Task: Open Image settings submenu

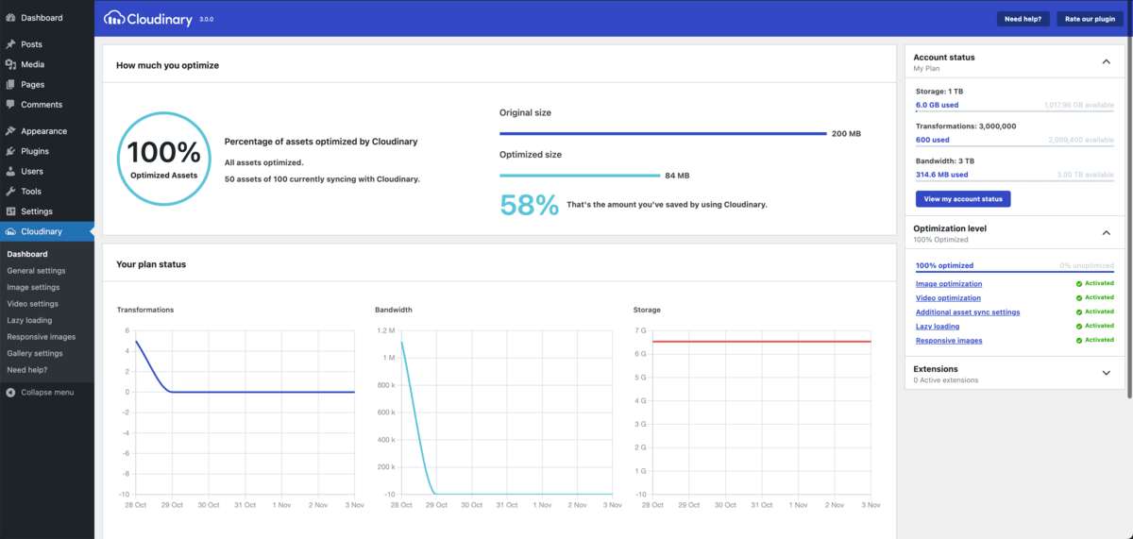Action: pos(33,287)
